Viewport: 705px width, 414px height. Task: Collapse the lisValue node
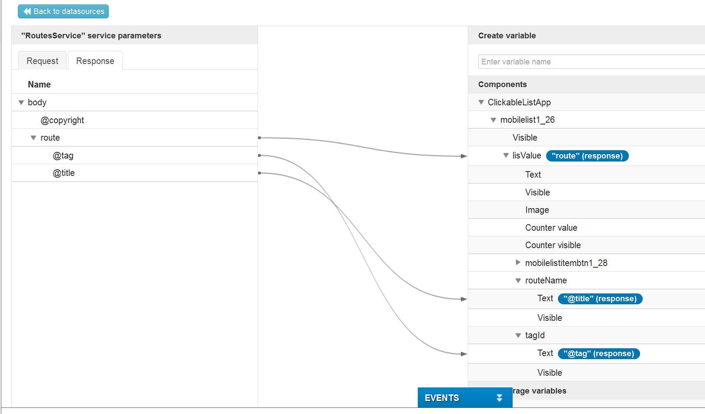(x=506, y=155)
